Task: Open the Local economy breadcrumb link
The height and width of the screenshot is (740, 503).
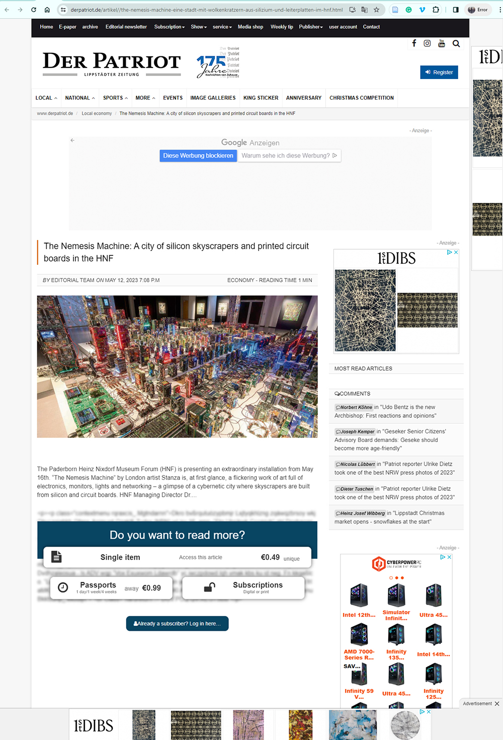Action: (97, 113)
